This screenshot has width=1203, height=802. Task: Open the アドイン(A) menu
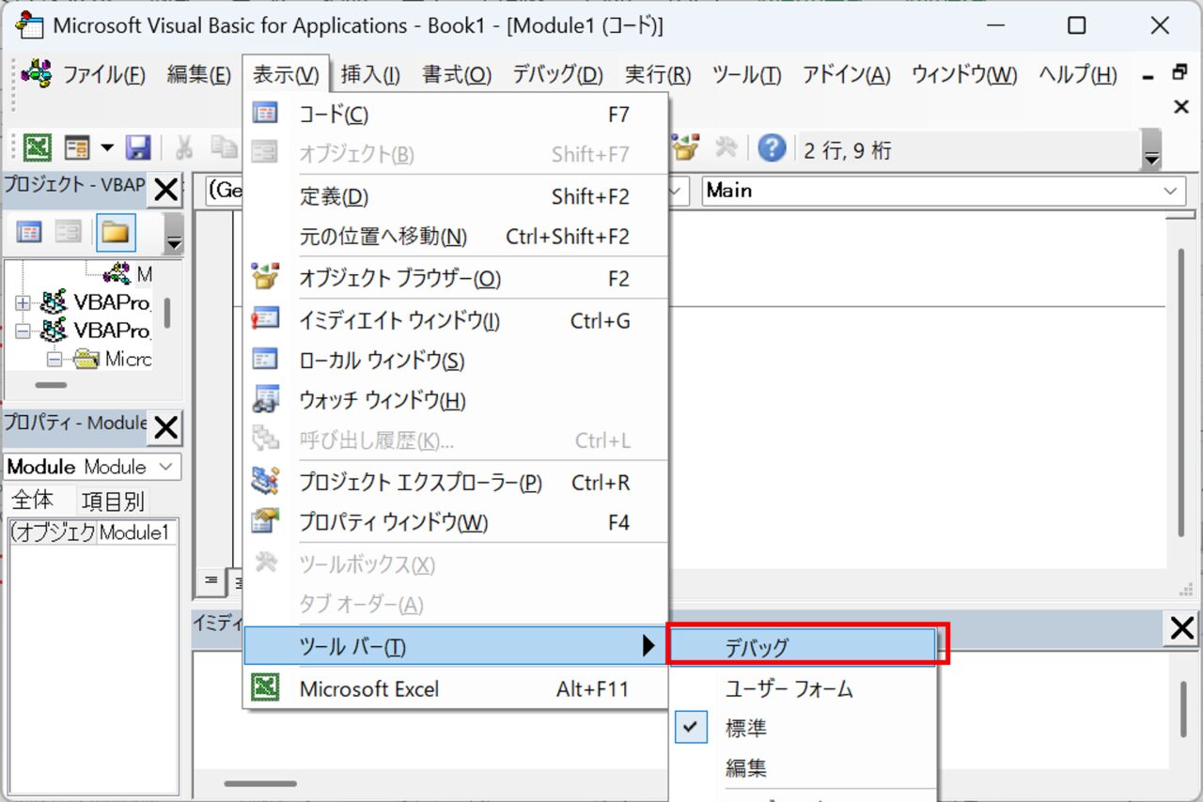pos(846,74)
